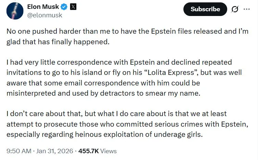Click the Grok slashed-circle icon
This screenshot has width=258, height=160.
point(235,9)
